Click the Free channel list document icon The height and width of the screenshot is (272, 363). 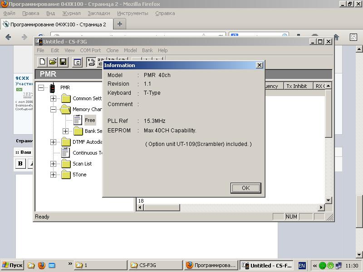point(78,120)
